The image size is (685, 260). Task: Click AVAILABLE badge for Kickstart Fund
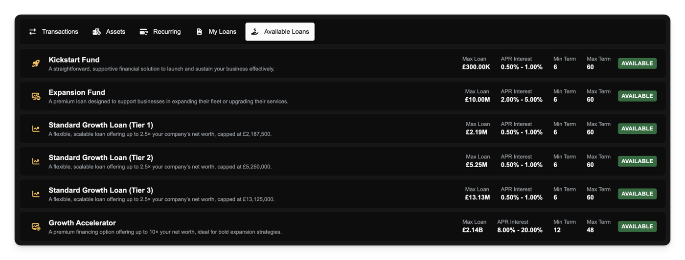637,64
